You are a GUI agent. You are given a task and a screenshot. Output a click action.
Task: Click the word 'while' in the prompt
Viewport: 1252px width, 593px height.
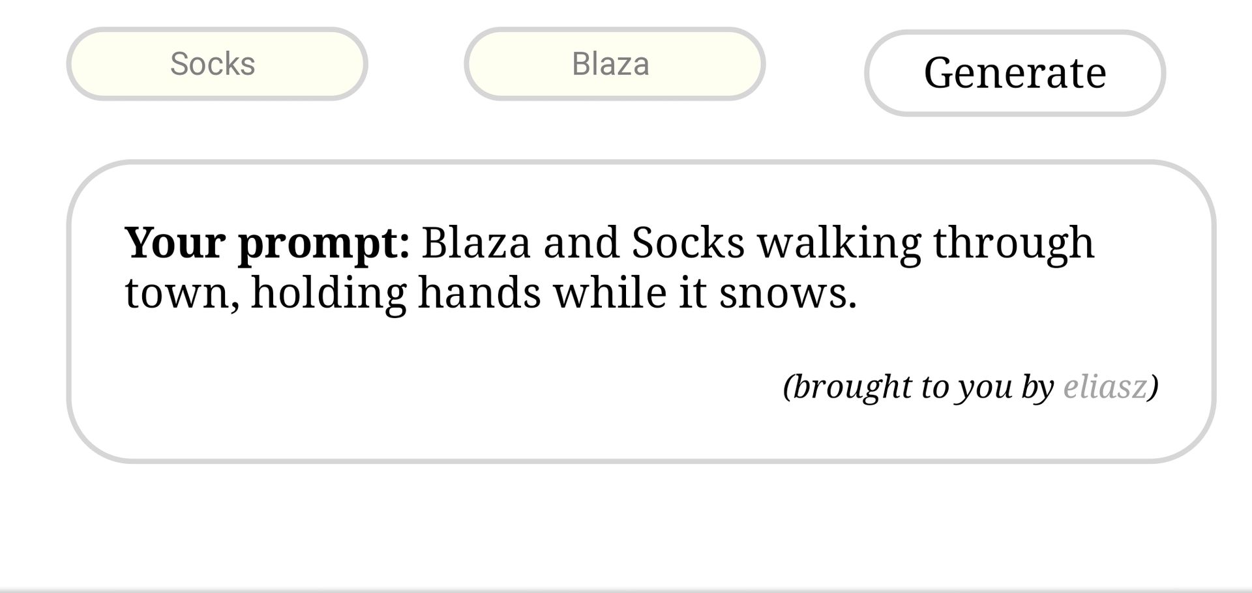pos(610,292)
